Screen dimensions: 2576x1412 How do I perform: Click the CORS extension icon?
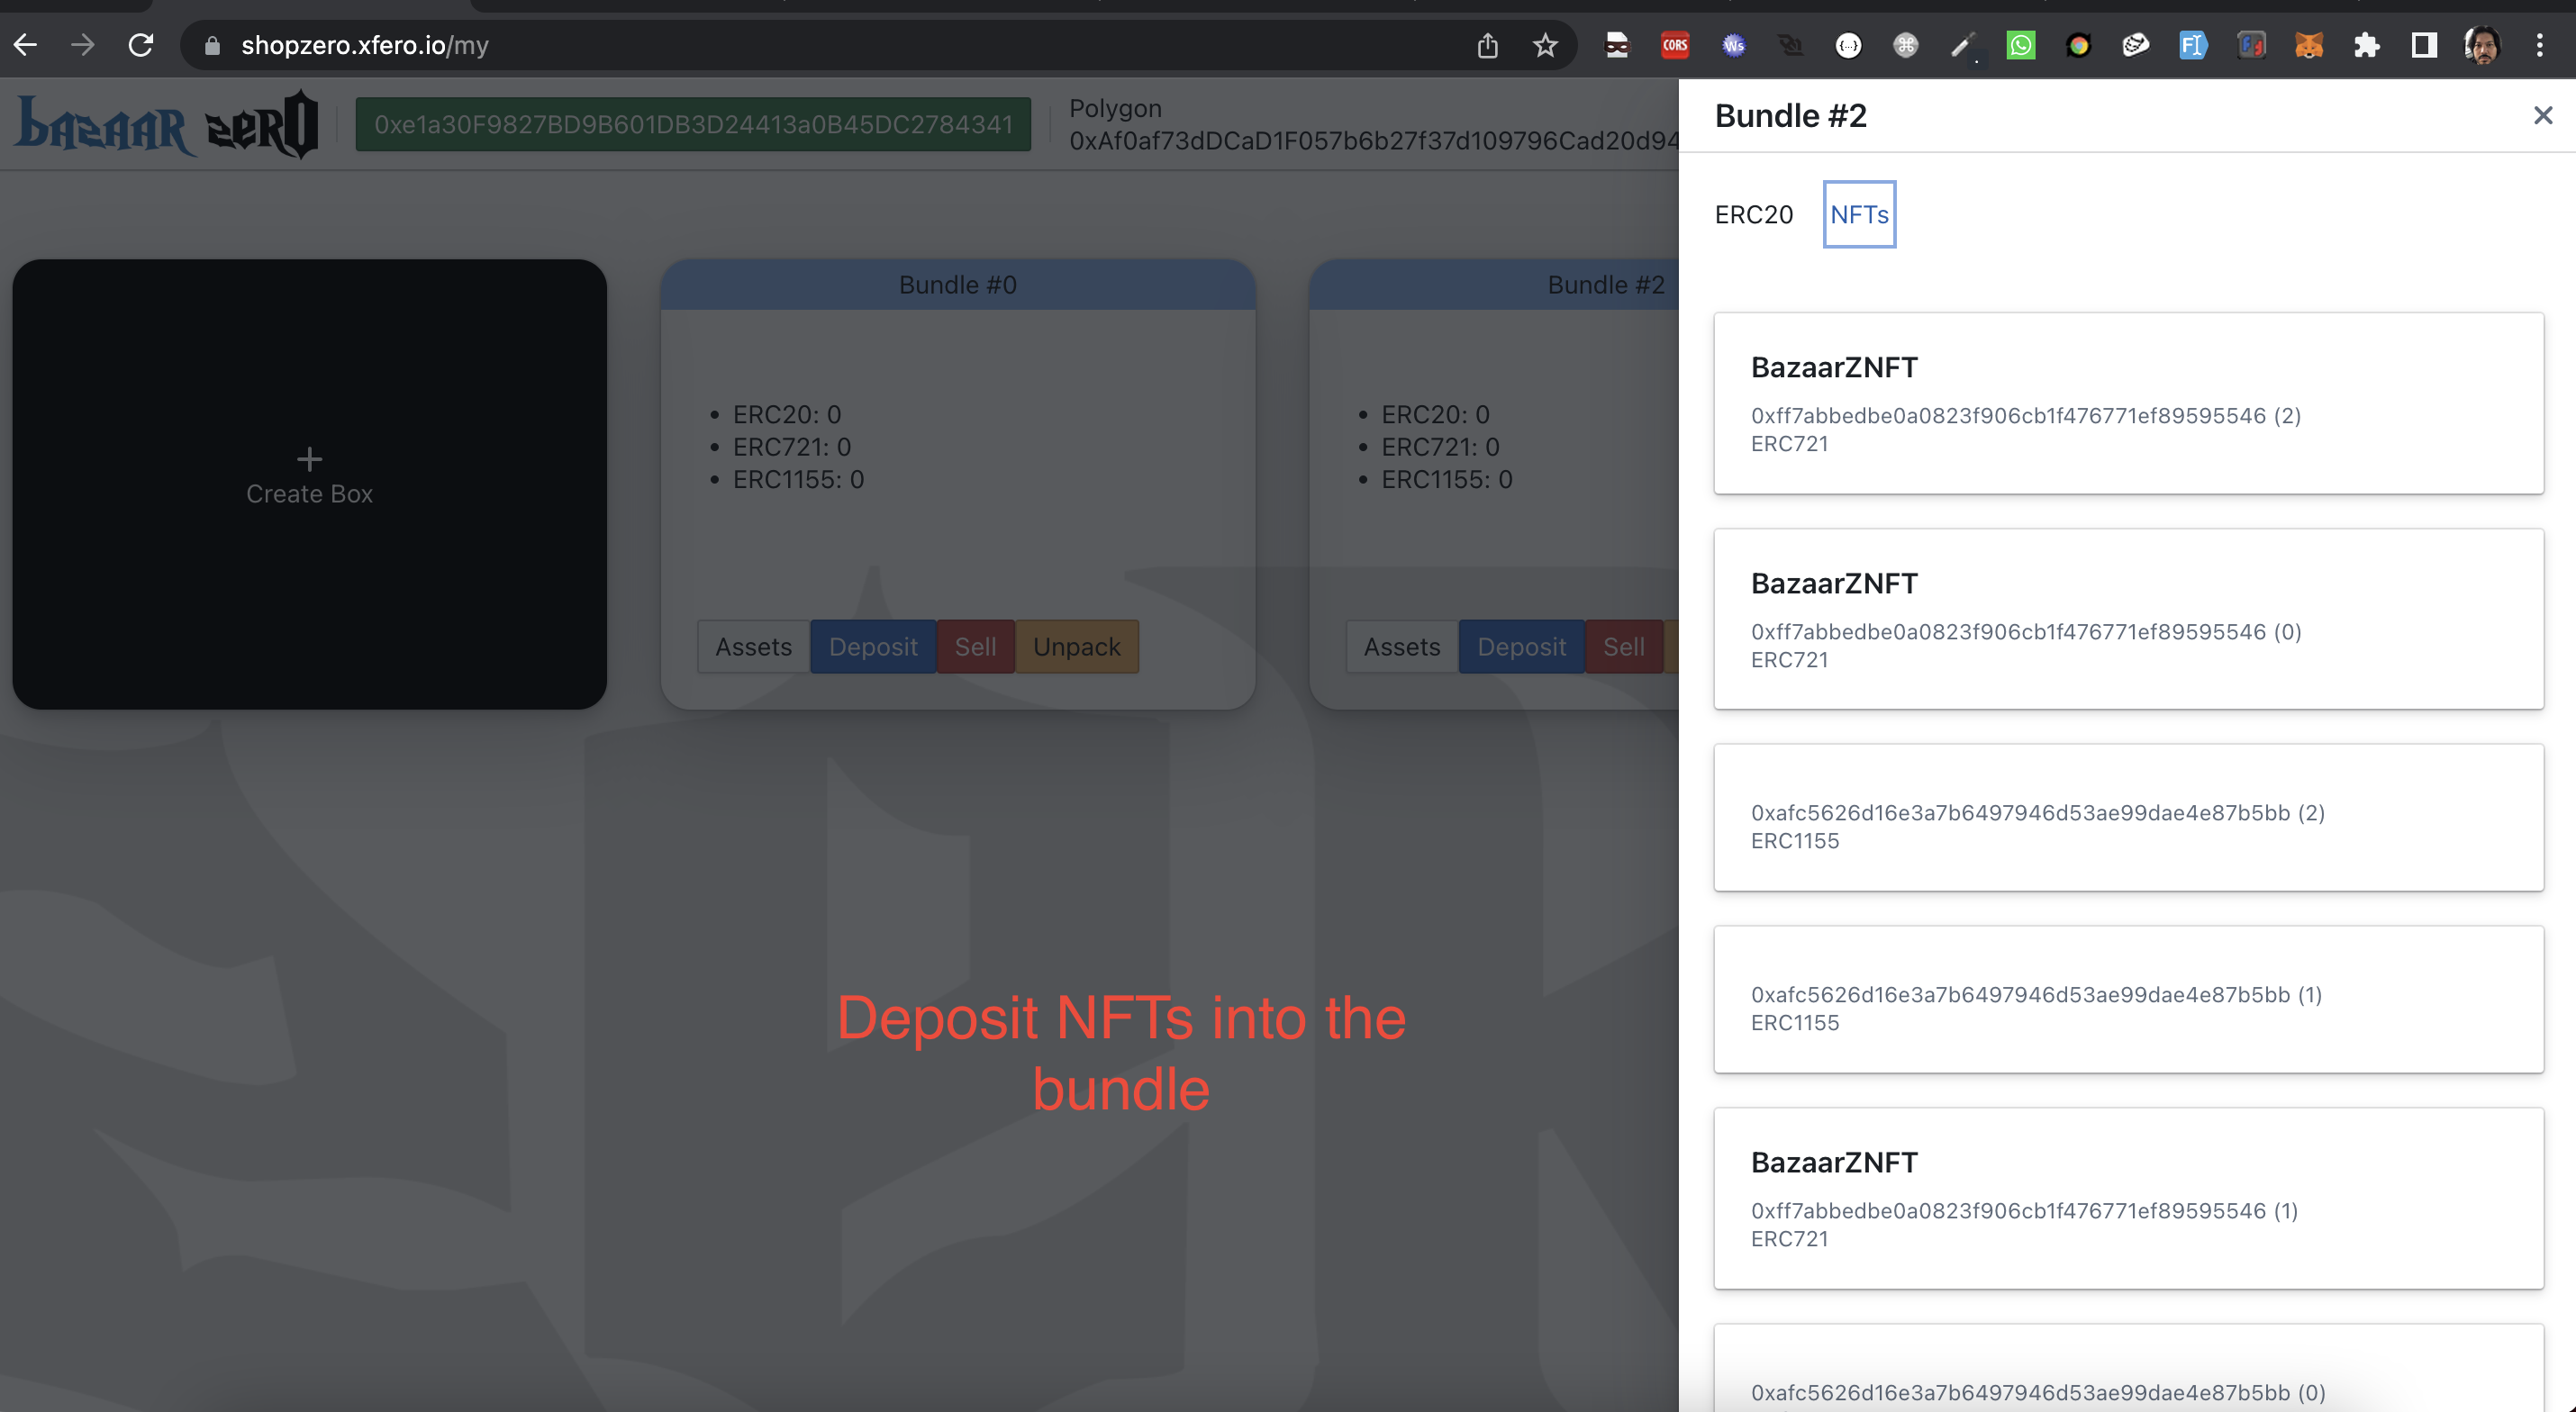coord(1675,45)
